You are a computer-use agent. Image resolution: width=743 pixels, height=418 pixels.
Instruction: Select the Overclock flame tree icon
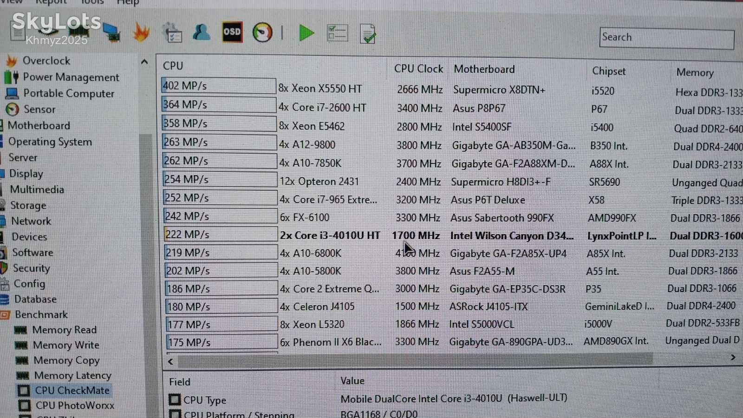tap(12, 61)
